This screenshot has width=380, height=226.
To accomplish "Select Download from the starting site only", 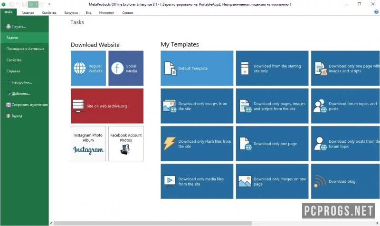I will [x=272, y=68].
